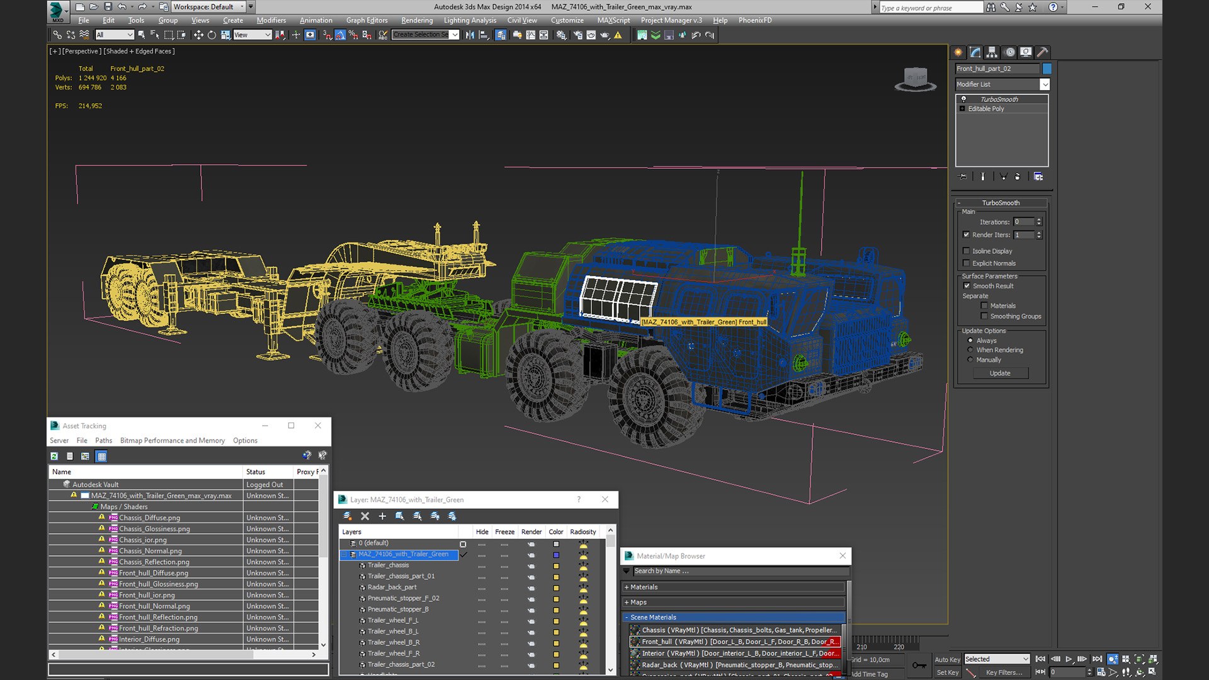Open Paths menu in Asset Tracking
This screenshot has height=680, width=1209.
(x=103, y=441)
